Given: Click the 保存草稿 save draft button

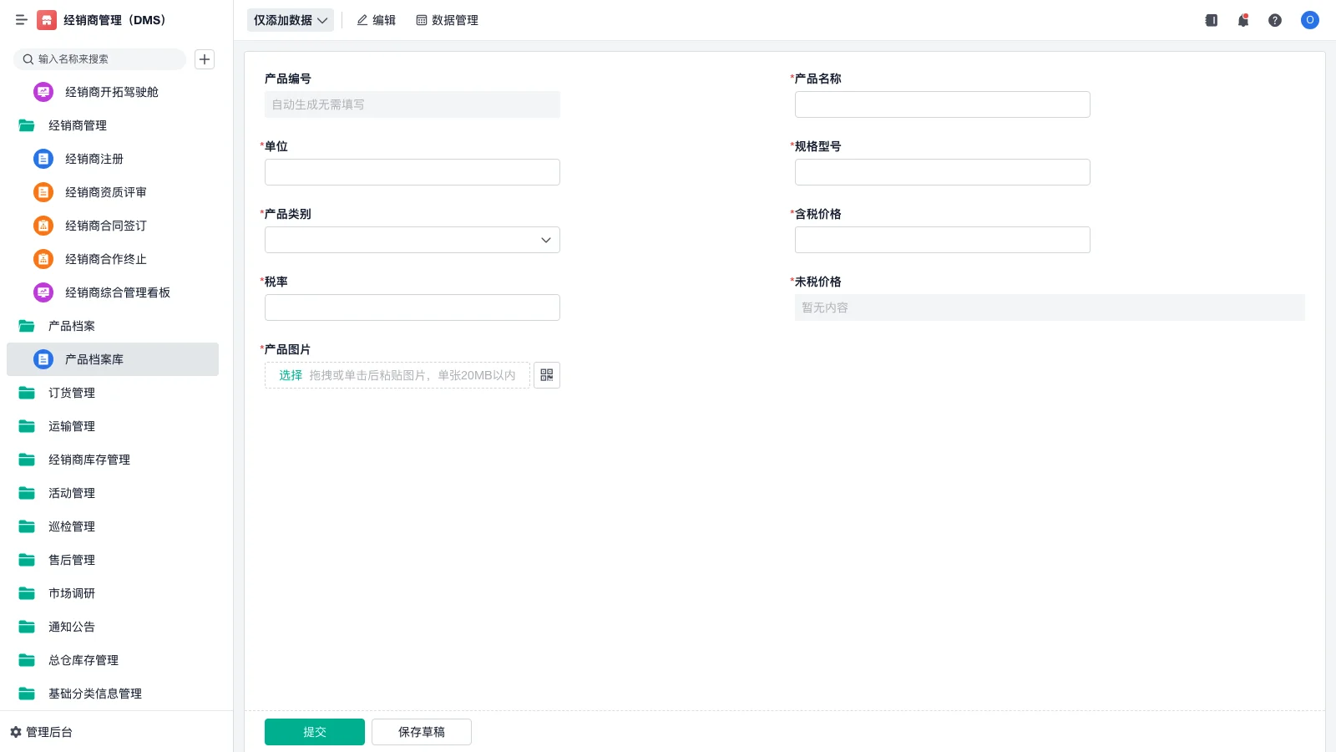Looking at the screenshot, I should coord(421,731).
